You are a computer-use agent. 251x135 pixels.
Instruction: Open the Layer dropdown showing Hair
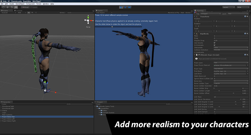(x=238, y=14)
